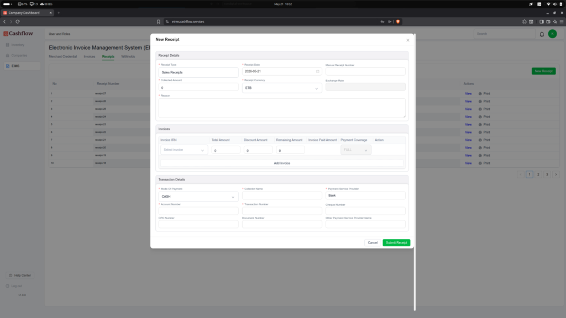Open the Payment Coverage FULL dropdown
Image resolution: width=566 pixels, height=318 pixels.
[355, 150]
